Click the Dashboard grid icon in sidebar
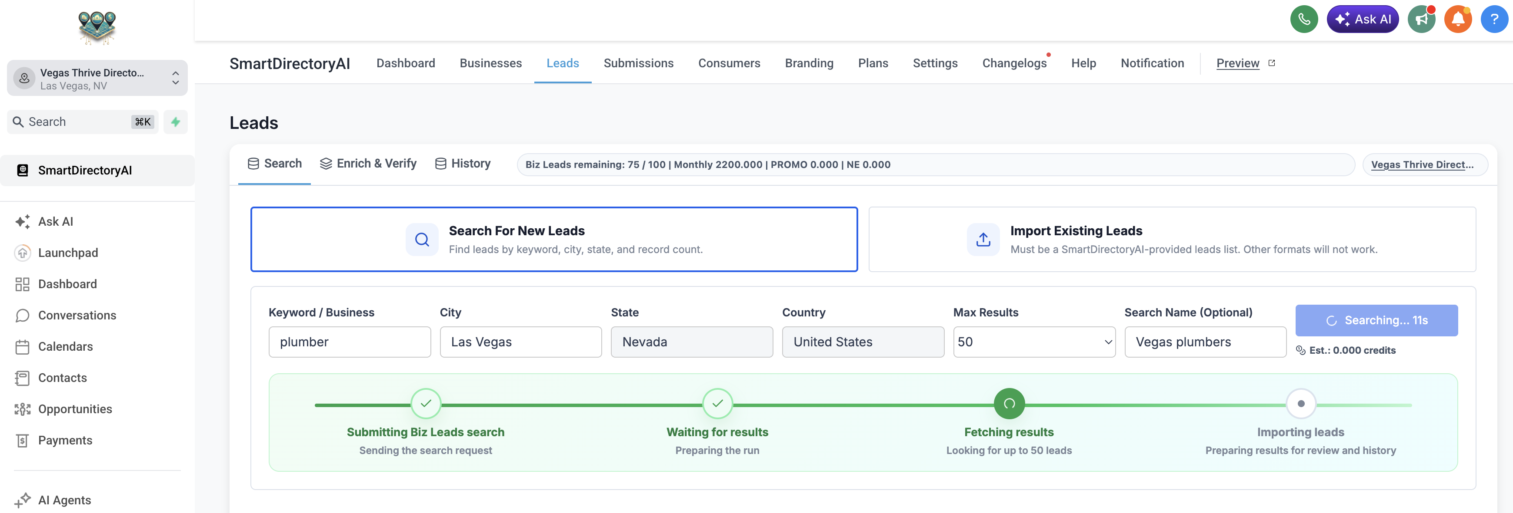Viewport: 1513px width, 513px height. point(22,284)
